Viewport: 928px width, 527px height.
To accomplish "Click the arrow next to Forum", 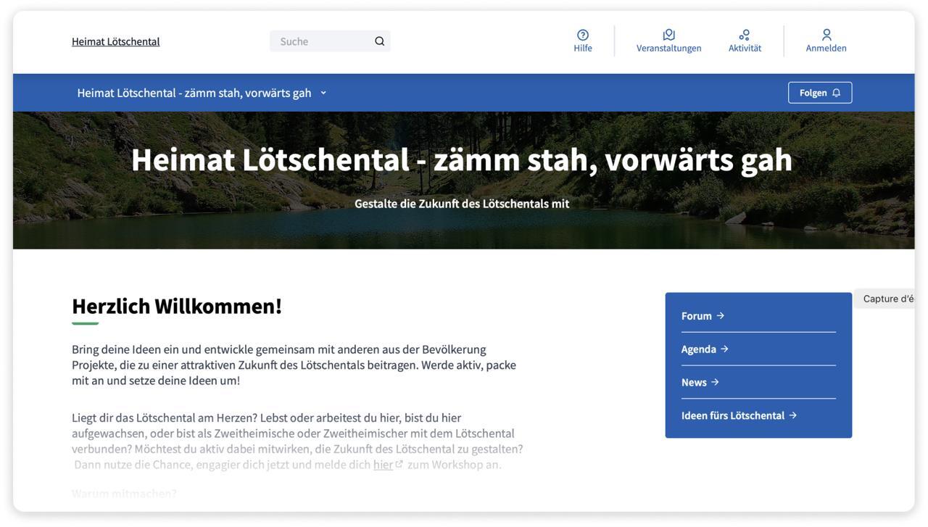I will [721, 316].
